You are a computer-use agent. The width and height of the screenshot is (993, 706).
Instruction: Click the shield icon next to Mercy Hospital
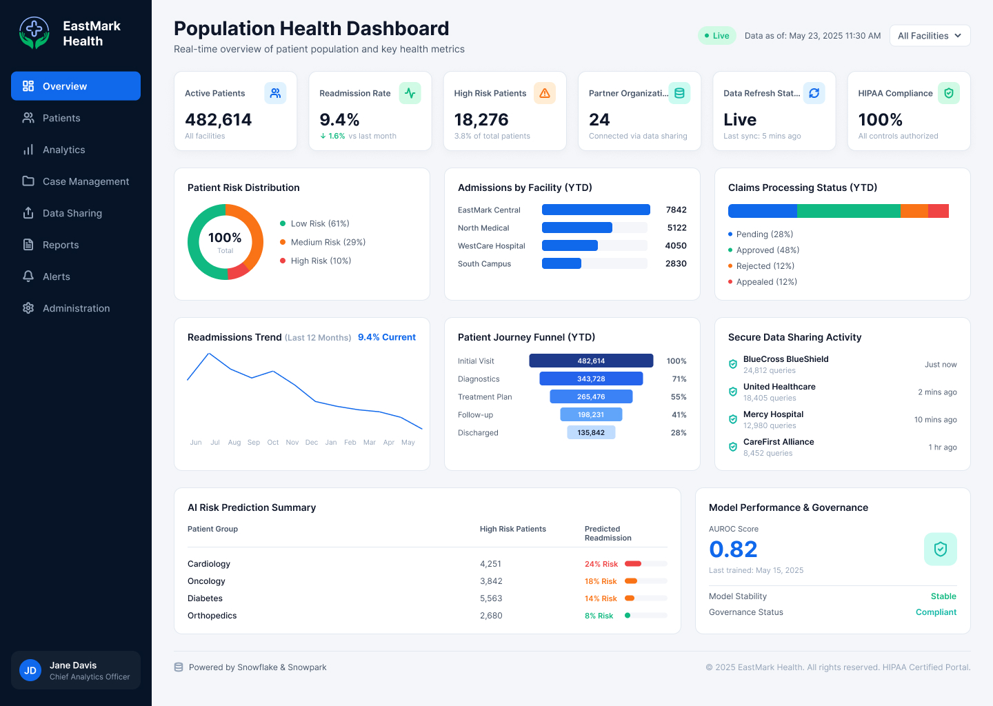[733, 419]
